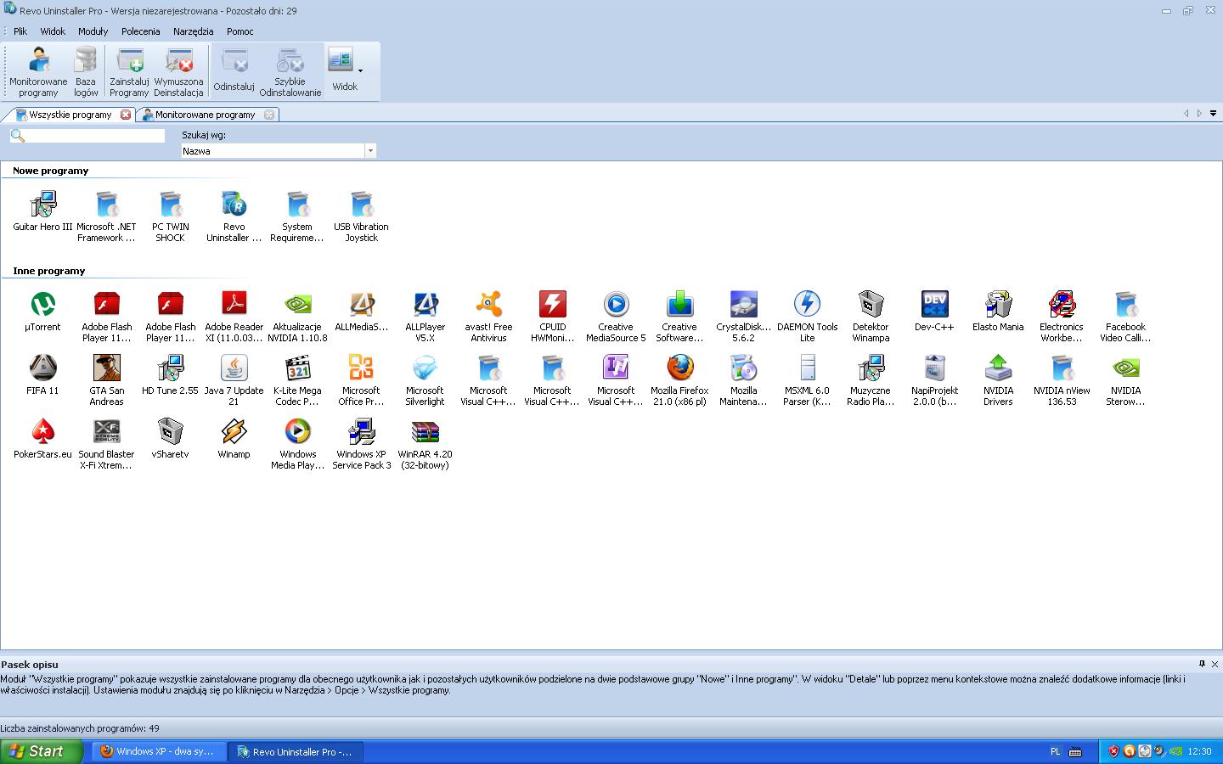Switch to the Wszystkie programy tab
The height and width of the screenshot is (764, 1223).
[70, 115]
